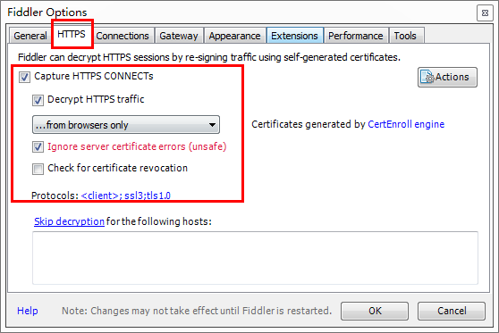
Task: Open the Extensions tab
Action: [x=295, y=36]
